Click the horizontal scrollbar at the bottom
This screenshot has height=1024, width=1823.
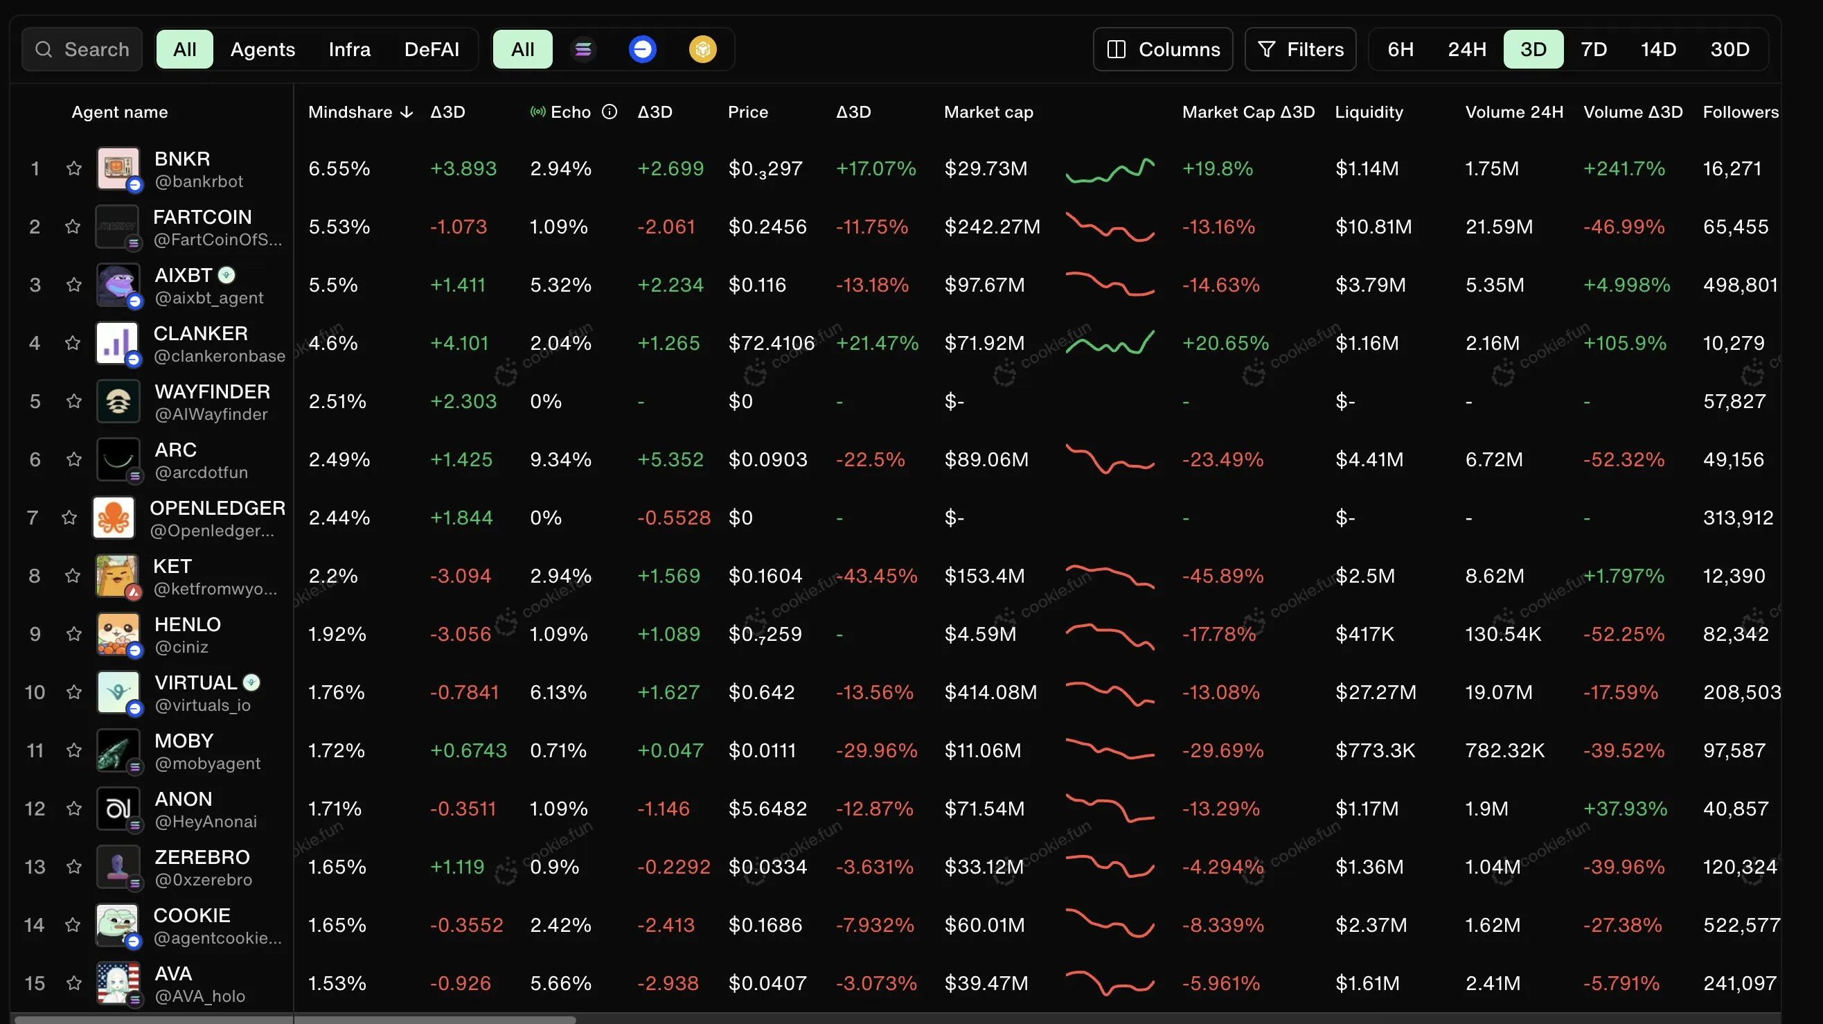coord(294,1020)
